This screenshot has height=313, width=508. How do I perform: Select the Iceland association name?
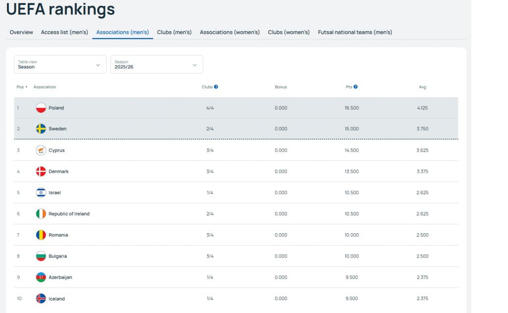point(56,299)
